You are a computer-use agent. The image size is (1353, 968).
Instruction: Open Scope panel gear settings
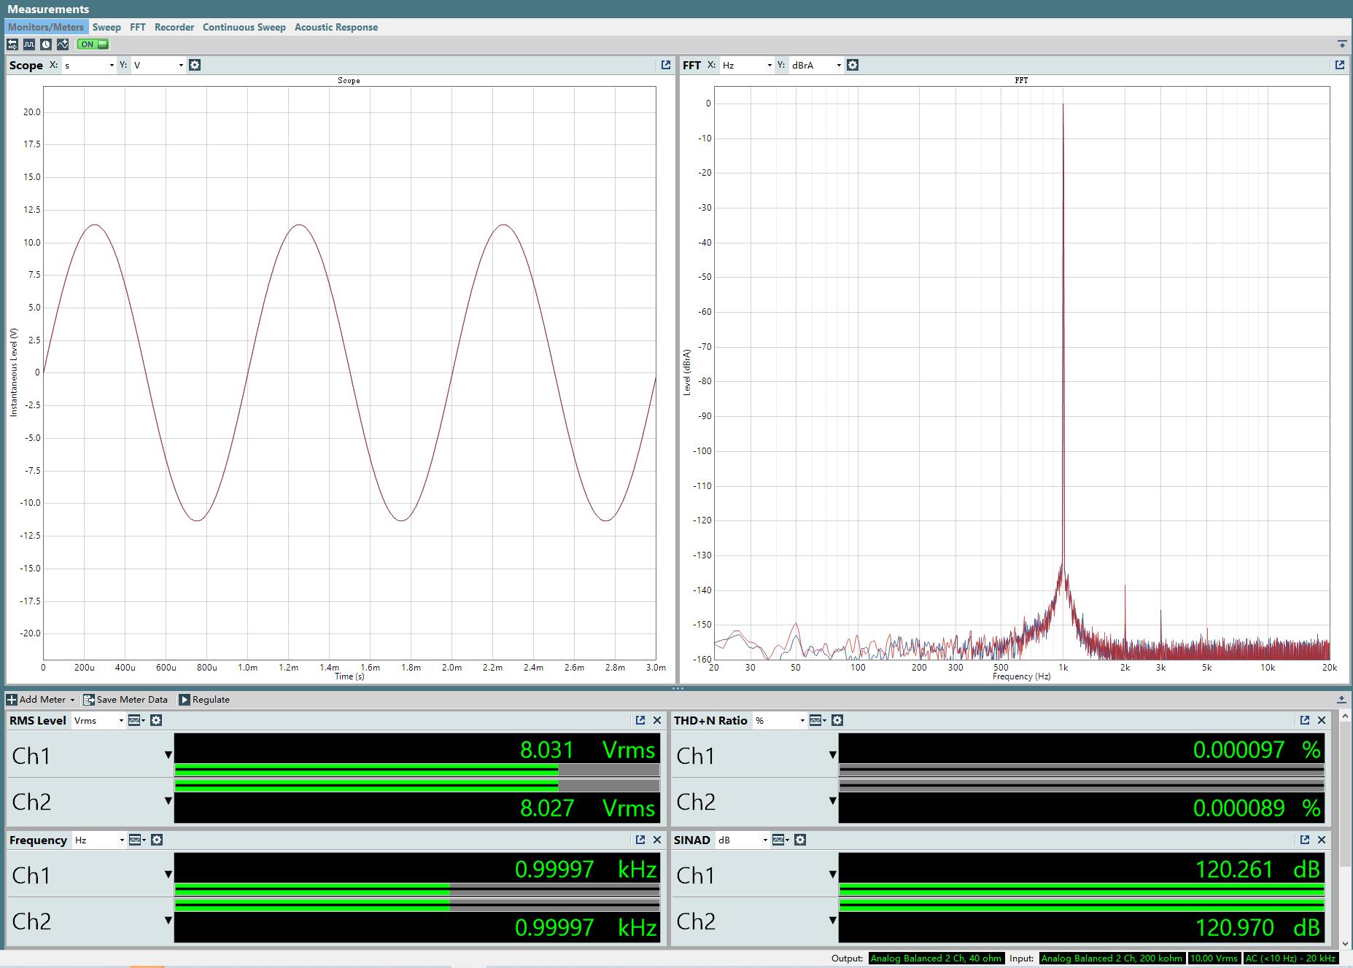click(x=195, y=65)
